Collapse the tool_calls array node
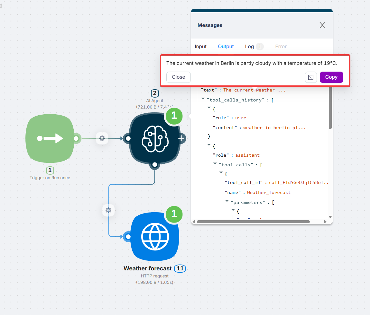Screen dimensions: 370x315 pyautogui.click(x=215, y=164)
